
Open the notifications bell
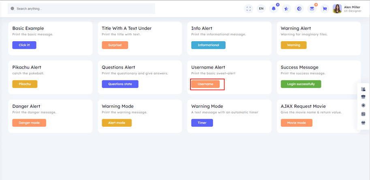point(274,8)
